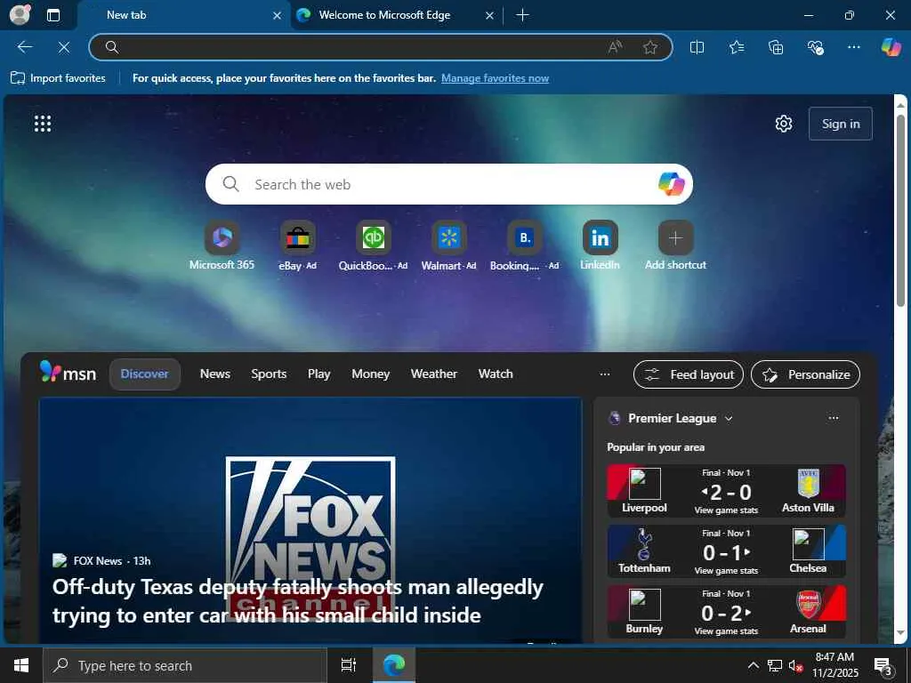Open the taskbar clock showing 8:47 AM
The width and height of the screenshot is (911, 683).
[x=834, y=665]
